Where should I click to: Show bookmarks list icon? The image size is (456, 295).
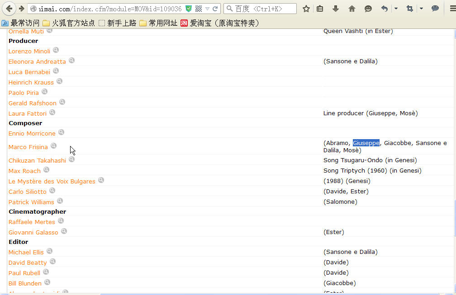[x=320, y=9]
